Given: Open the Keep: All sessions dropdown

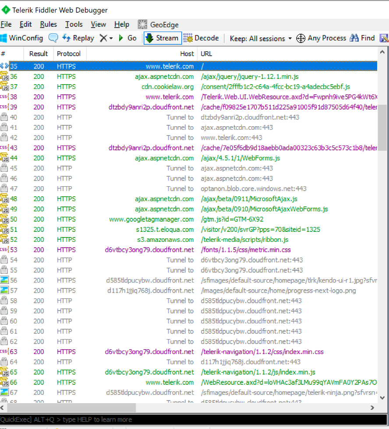Looking at the screenshot, I should pyautogui.click(x=261, y=38).
